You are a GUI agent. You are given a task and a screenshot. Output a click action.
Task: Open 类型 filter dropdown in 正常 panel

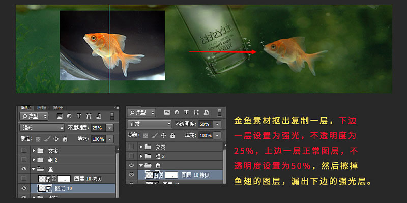click(141, 112)
